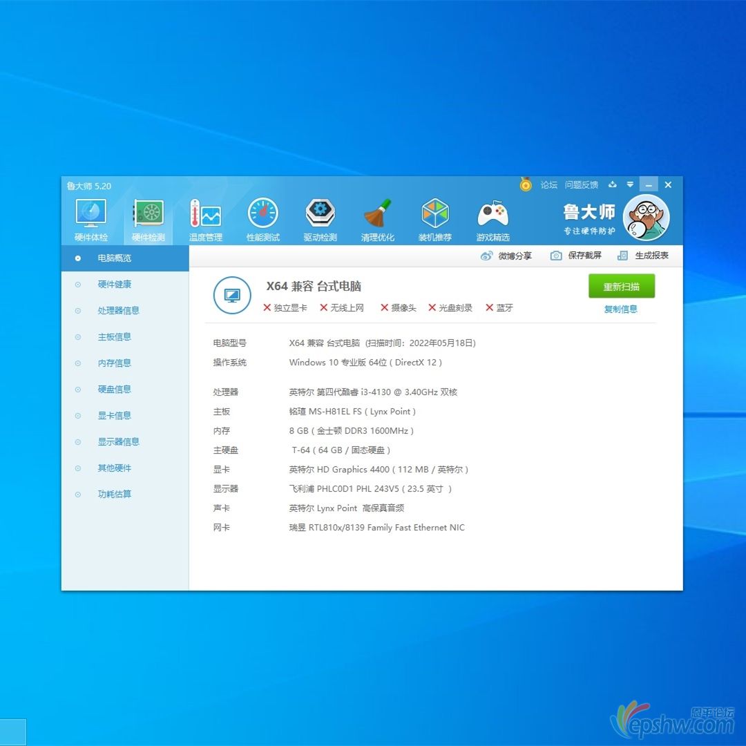Click the red X beside 蓝牙
This screenshot has width=746, height=746.
[x=489, y=308]
